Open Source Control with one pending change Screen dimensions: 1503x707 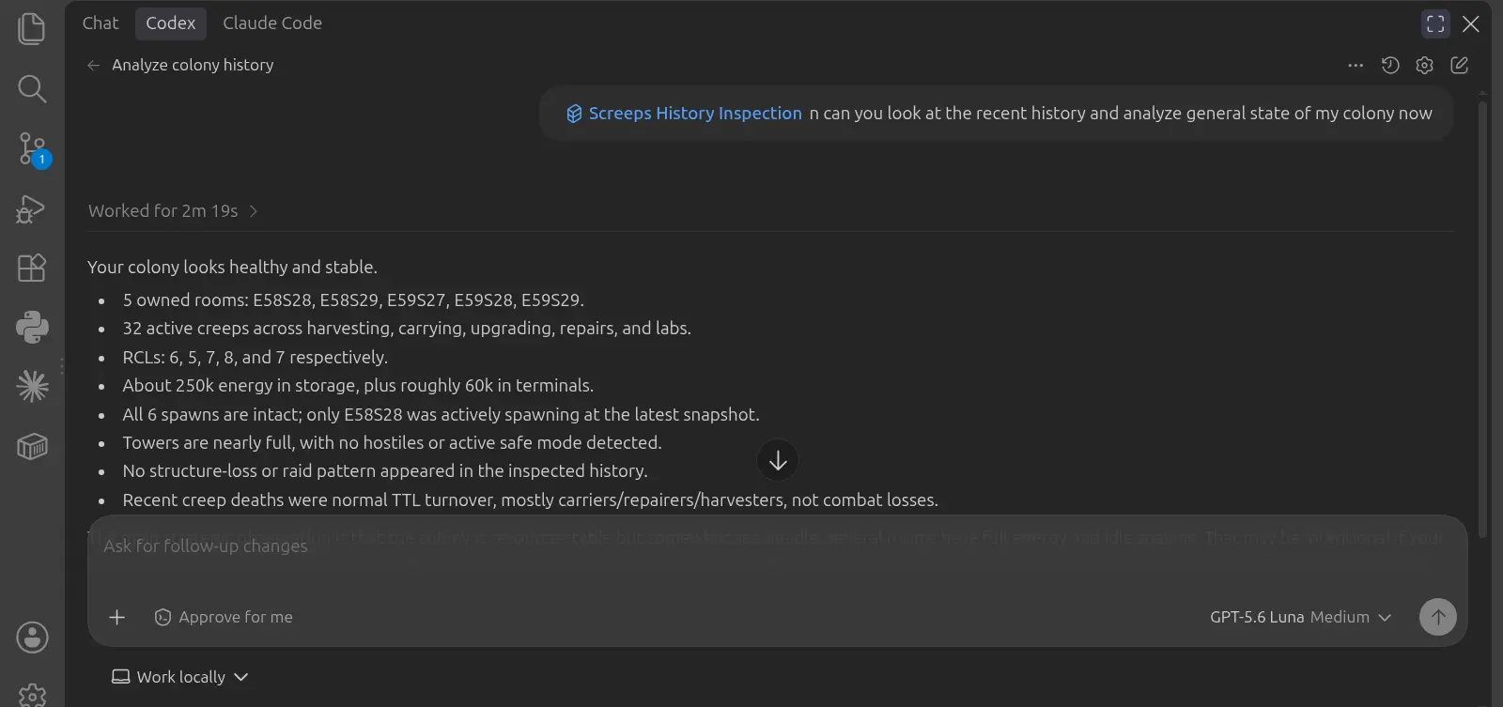pyautogui.click(x=32, y=149)
